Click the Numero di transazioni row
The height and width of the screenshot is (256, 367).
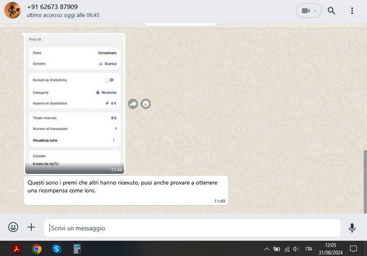click(75, 129)
